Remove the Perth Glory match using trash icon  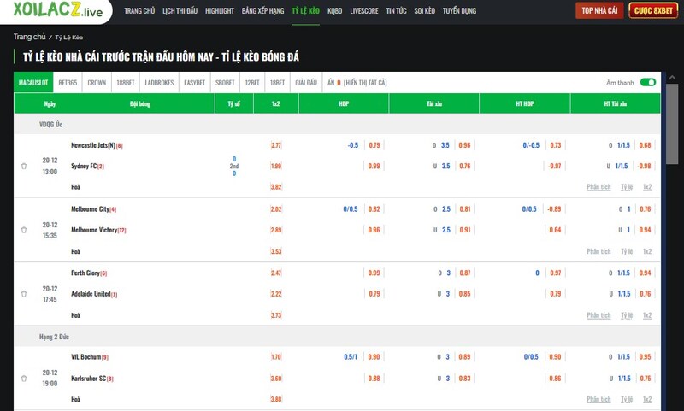click(24, 294)
